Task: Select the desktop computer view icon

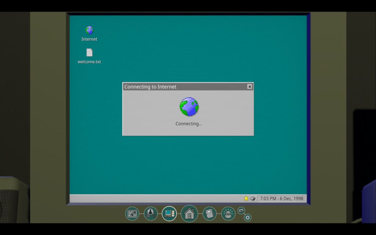Action: click(169, 213)
